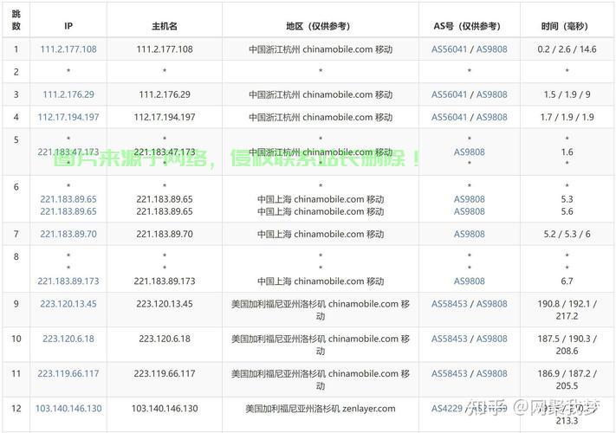Click AS56041 link in hop 4 row
Image resolution: width=616 pixels, height=433 pixels.
click(x=449, y=117)
